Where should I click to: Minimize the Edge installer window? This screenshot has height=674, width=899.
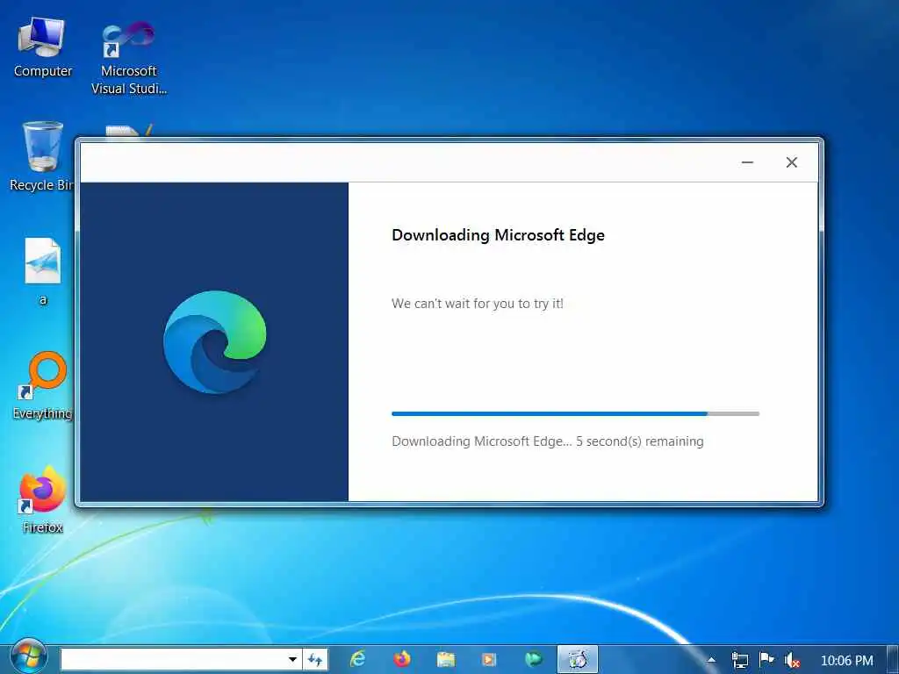point(747,162)
